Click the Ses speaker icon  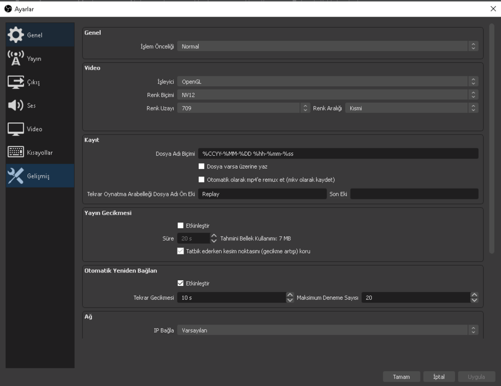tap(16, 105)
